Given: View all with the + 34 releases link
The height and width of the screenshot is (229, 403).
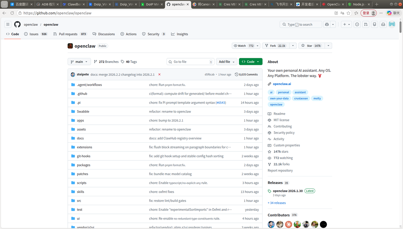Looking at the screenshot, I should tap(276, 203).
